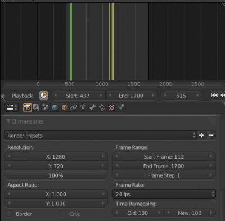Open the Render Presets dropdown
The image size is (225, 221).
coord(101,136)
